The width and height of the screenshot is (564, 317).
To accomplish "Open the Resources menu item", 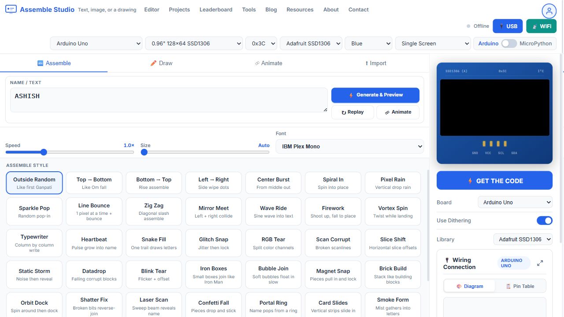I will pyautogui.click(x=300, y=10).
